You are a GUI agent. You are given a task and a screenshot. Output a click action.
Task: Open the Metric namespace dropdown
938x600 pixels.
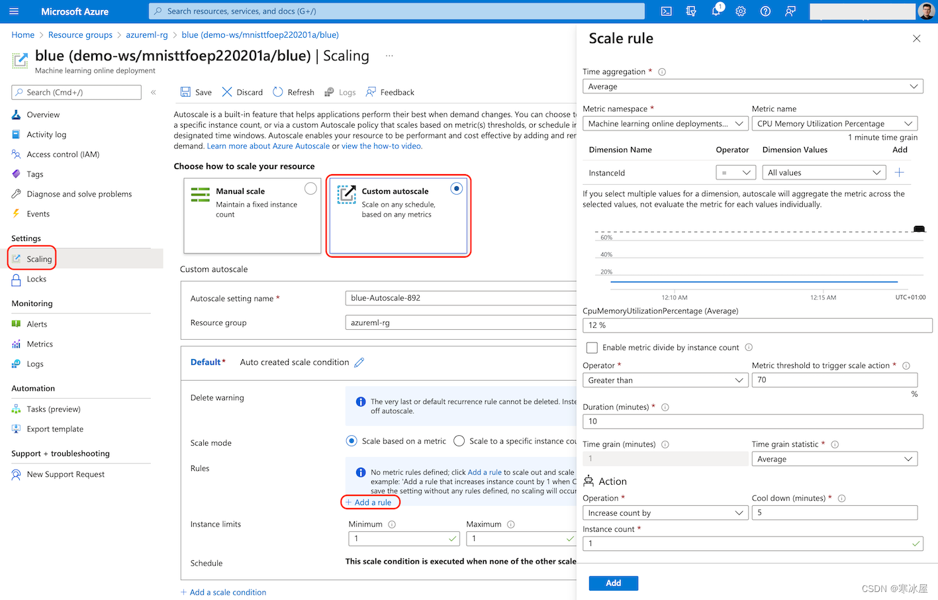[665, 123]
